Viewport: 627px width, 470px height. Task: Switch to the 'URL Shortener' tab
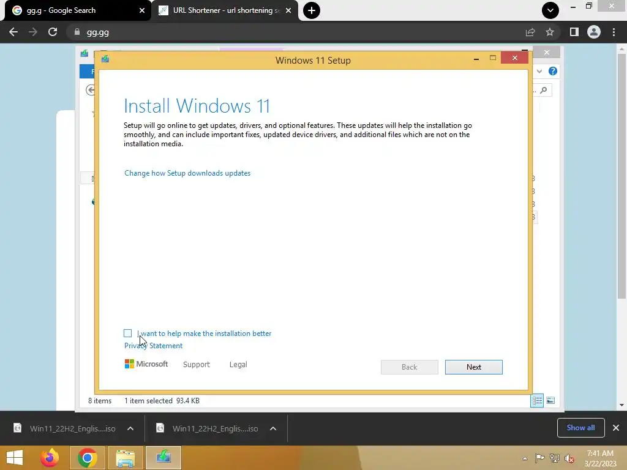click(x=225, y=10)
